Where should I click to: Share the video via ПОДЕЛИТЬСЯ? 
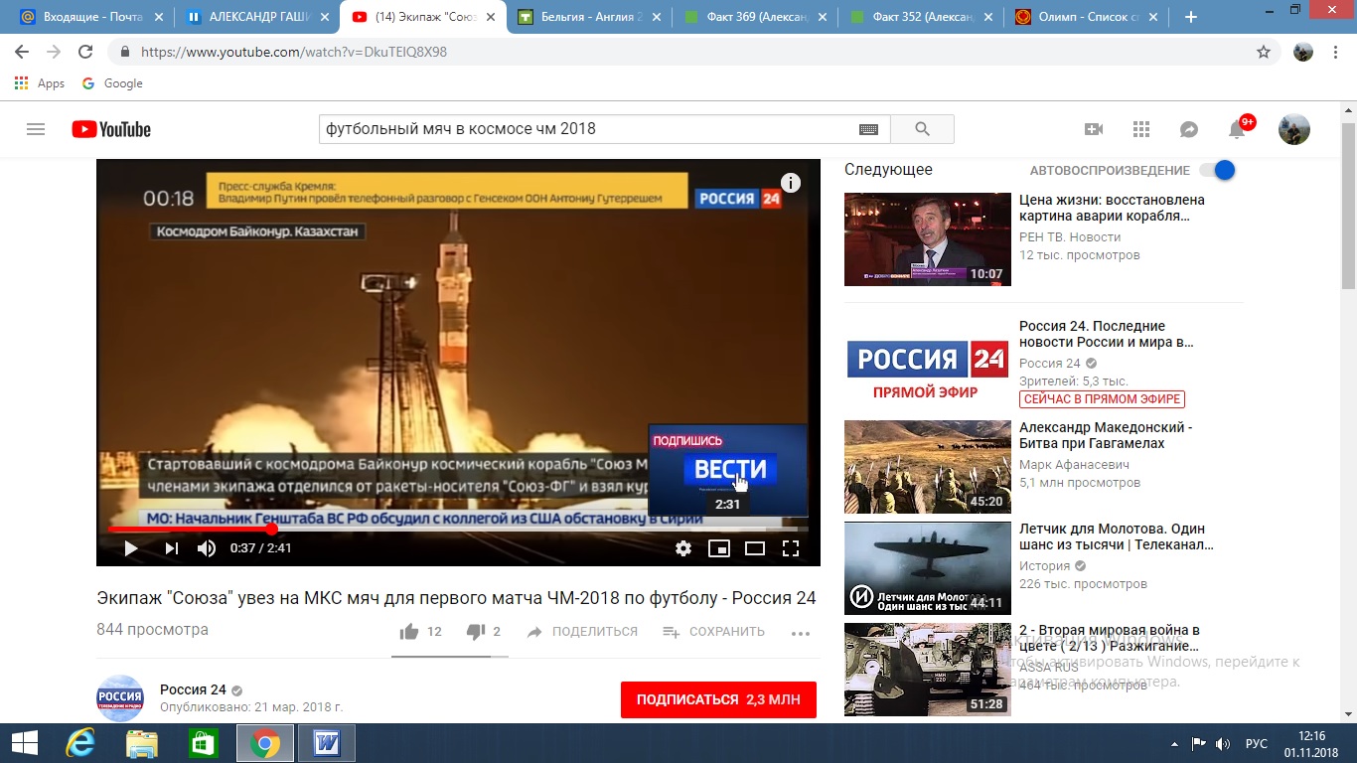click(x=582, y=632)
